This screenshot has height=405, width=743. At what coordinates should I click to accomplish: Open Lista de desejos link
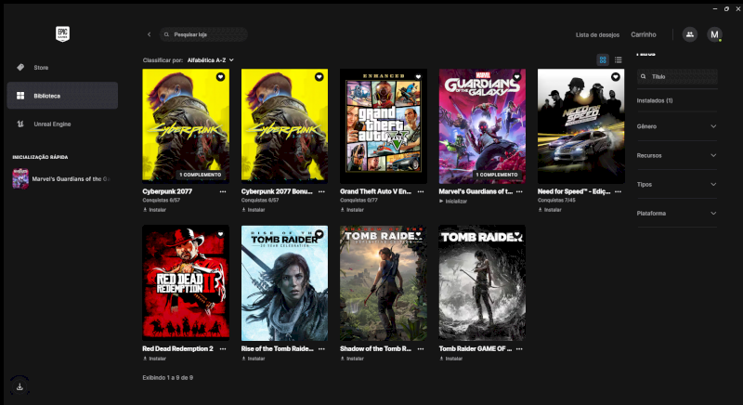[x=597, y=34]
